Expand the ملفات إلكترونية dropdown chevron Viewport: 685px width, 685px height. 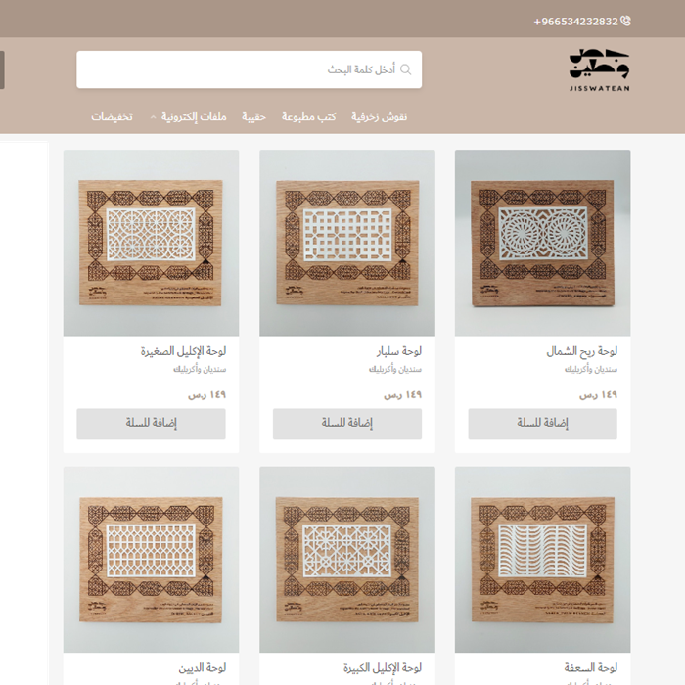coord(153,117)
